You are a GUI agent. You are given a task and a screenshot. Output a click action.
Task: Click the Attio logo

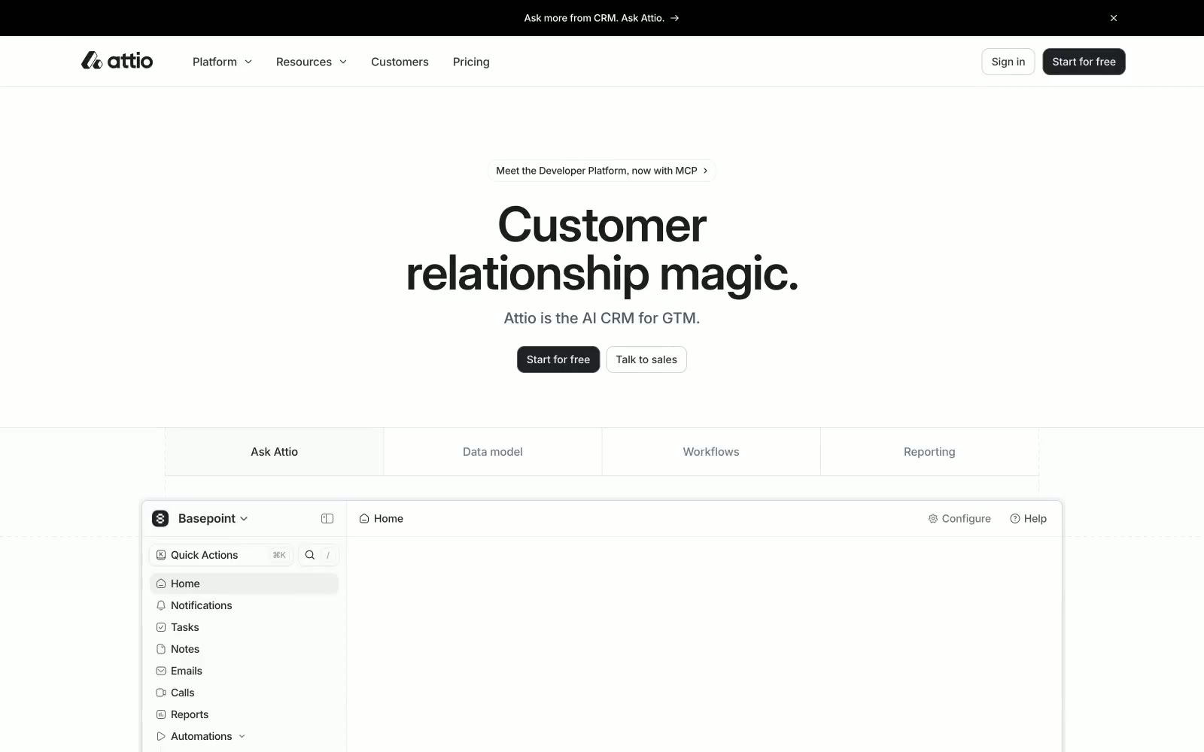[x=117, y=61]
